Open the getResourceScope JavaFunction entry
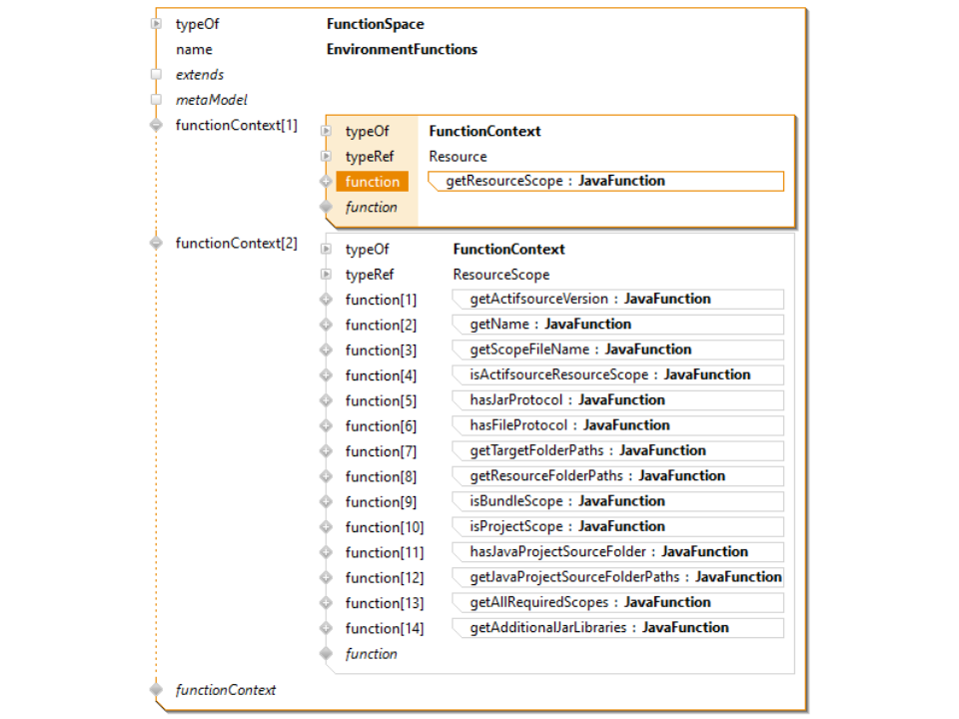Screen dimensions: 959x719 [x=605, y=181]
